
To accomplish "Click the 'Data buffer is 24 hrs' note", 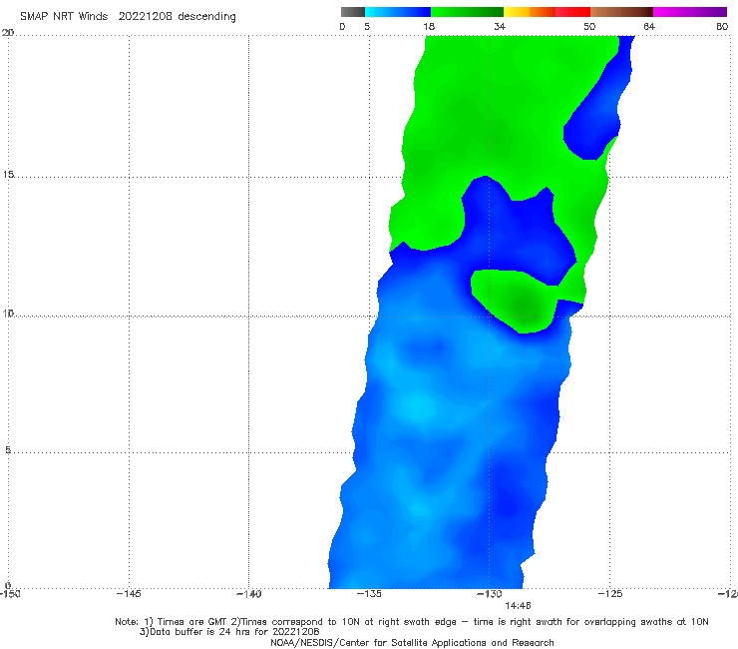I will tap(229, 632).
